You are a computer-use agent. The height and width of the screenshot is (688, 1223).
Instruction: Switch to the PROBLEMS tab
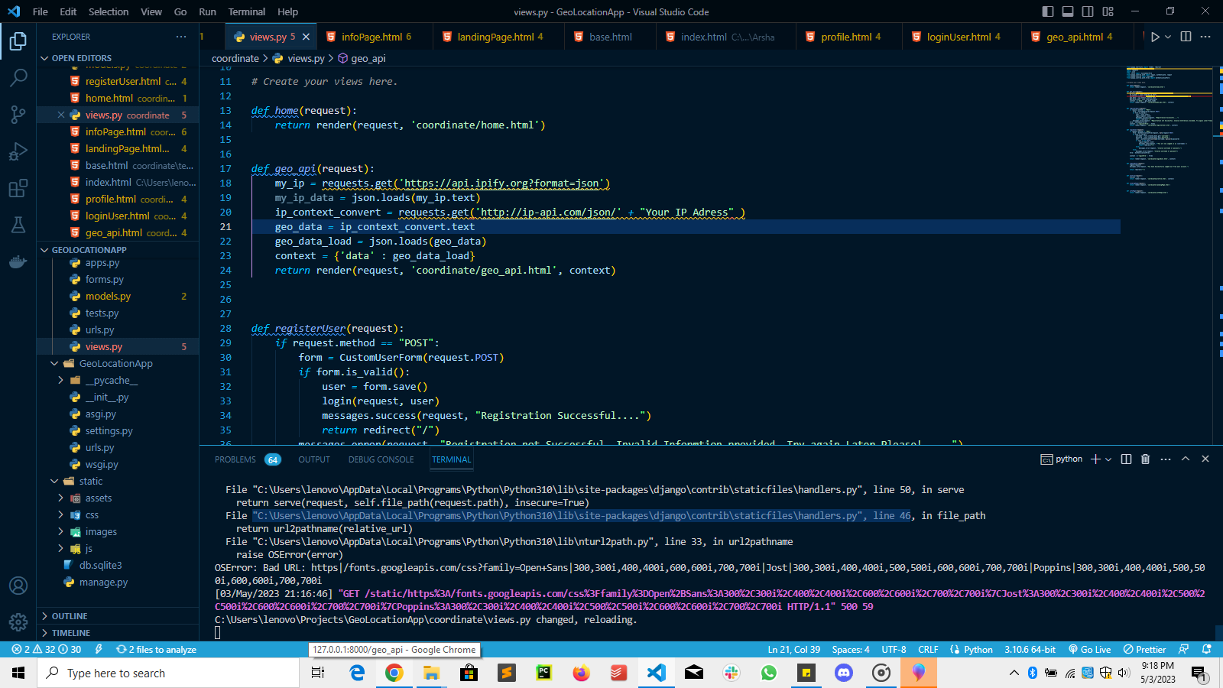coord(235,459)
